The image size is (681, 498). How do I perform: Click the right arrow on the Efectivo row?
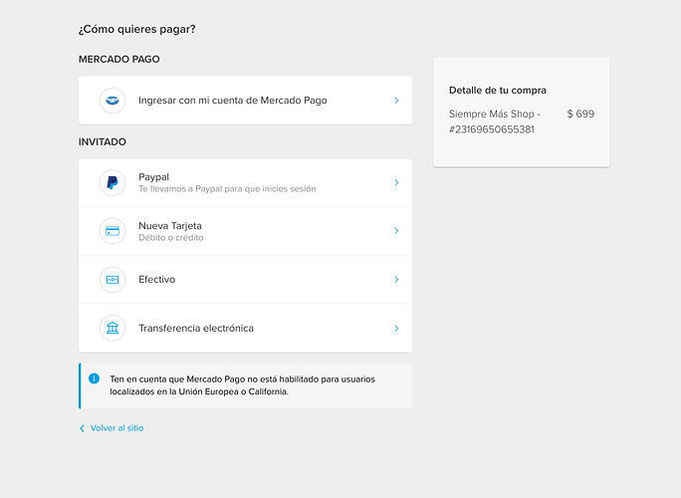click(x=396, y=280)
